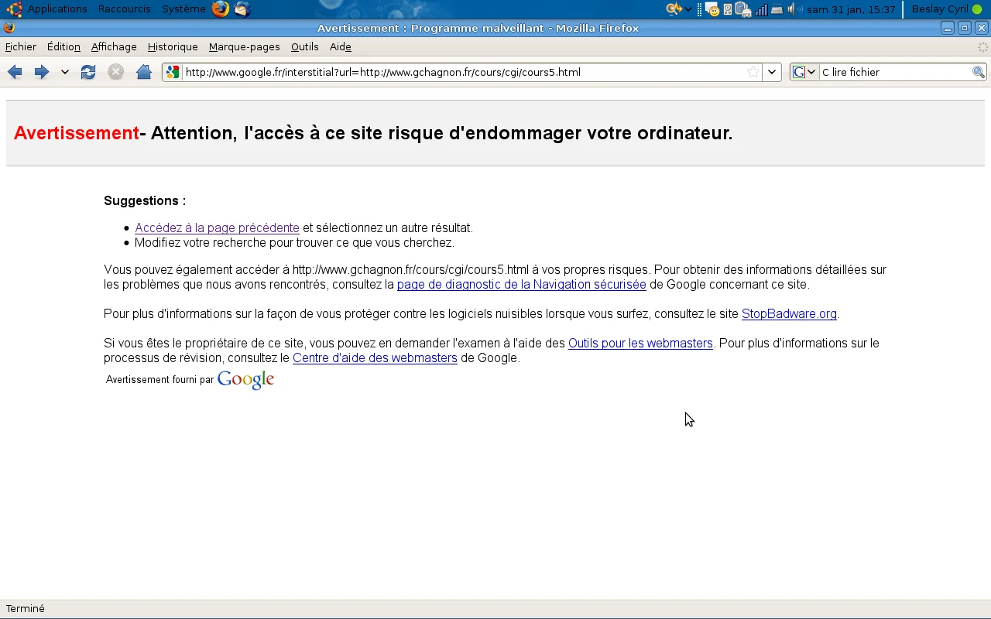
Task: Open the volume control speaker icon
Action: click(793, 9)
